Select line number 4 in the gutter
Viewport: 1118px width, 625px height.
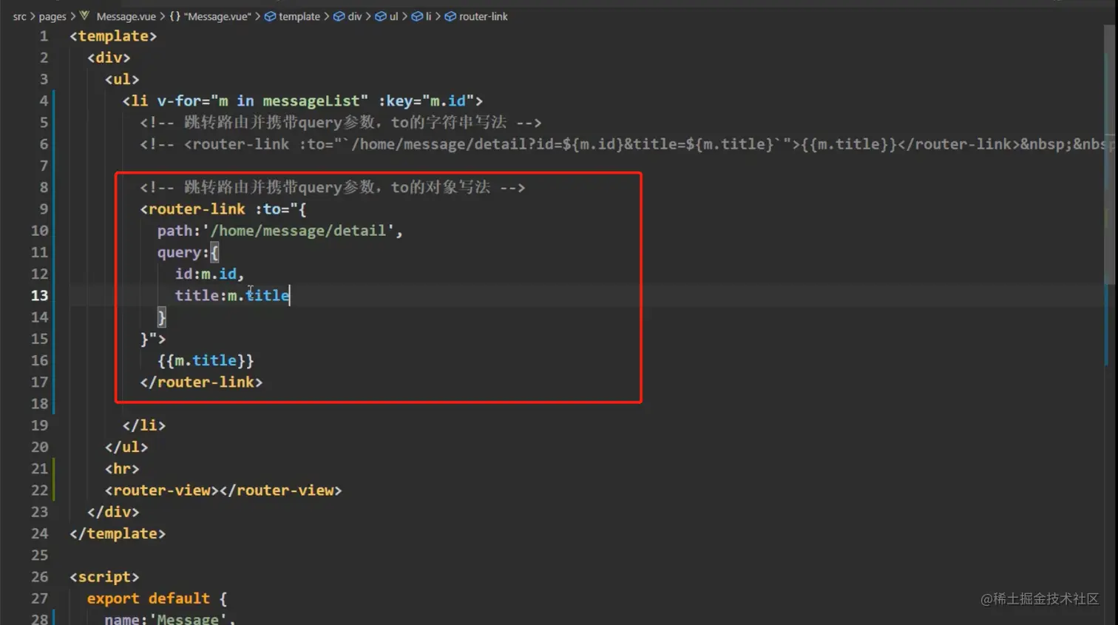(x=44, y=101)
